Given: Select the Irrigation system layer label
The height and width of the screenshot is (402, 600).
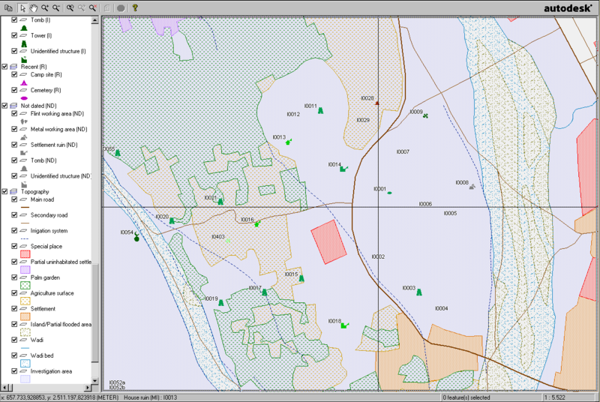Looking at the screenshot, I should point(49,230).
